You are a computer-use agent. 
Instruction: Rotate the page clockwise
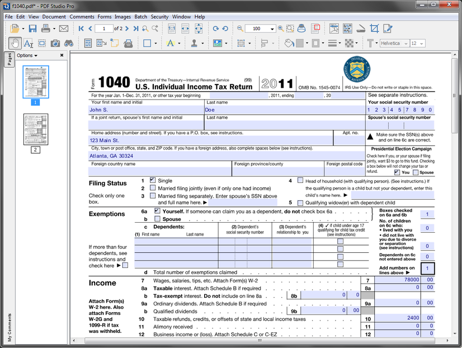(216, 29)
